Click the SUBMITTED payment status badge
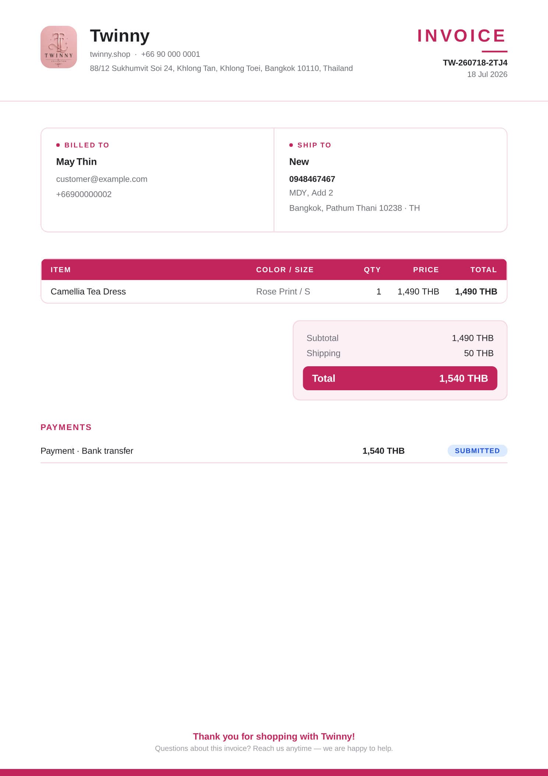 tap(477, 451)
